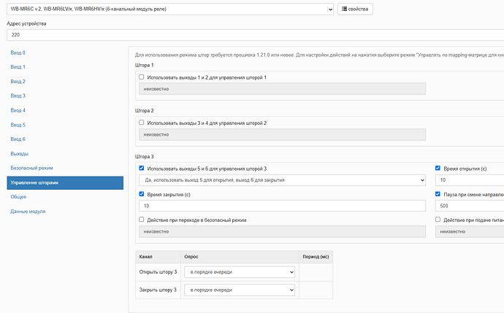
Task: Toggle the Время открытия checkbox
Action: (438, 168)
